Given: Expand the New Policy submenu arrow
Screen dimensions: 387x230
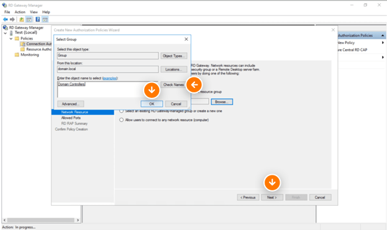Looking at the screenshot, I should click(x=383, y=43).
